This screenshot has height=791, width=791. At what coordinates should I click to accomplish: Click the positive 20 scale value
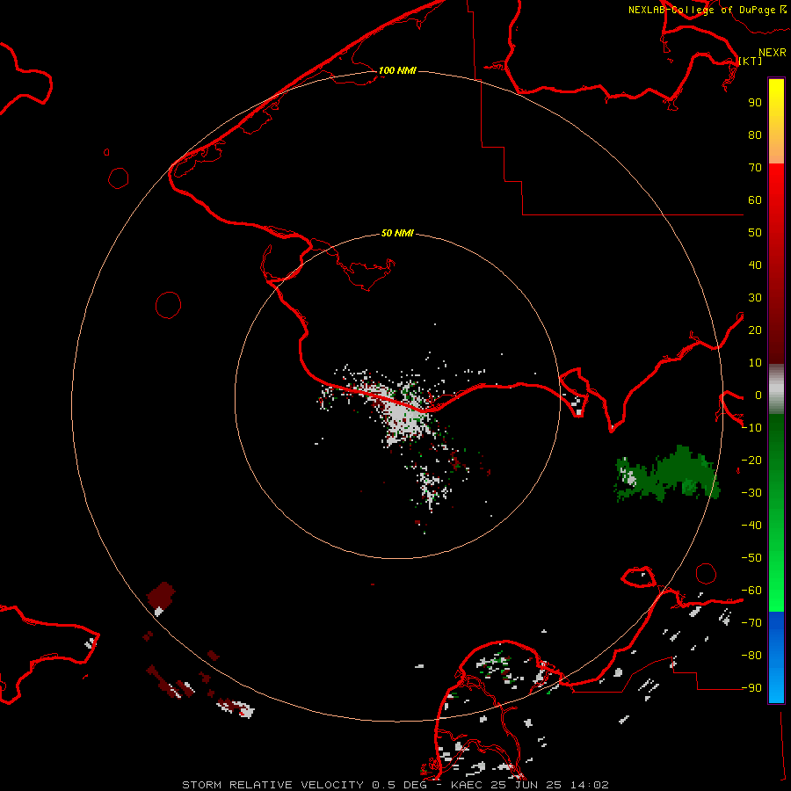[x=755, y=330]
